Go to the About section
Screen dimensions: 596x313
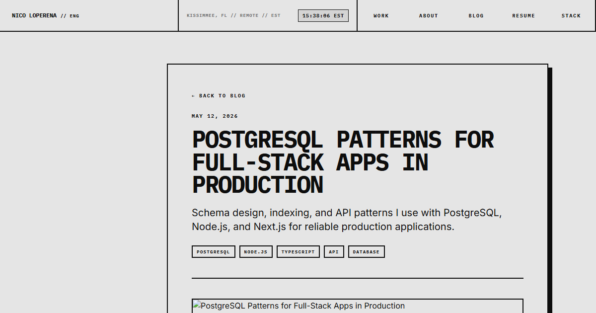pyautogui.click(x=428, y=16)
